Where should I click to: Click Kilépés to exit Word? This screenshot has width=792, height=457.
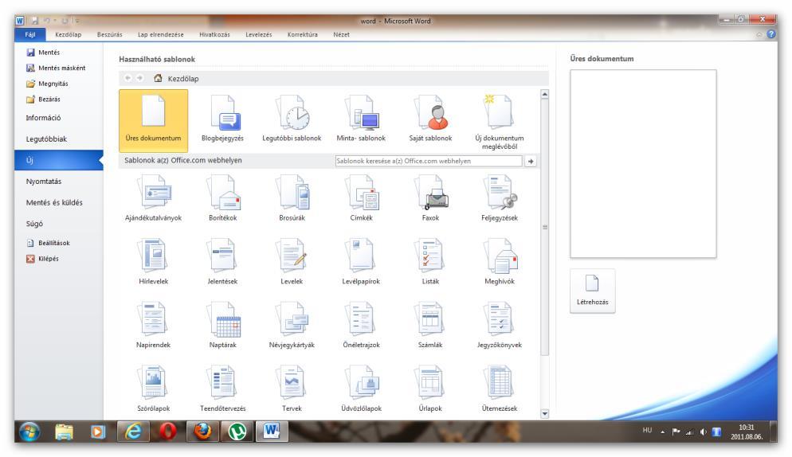tap(42, 259)
